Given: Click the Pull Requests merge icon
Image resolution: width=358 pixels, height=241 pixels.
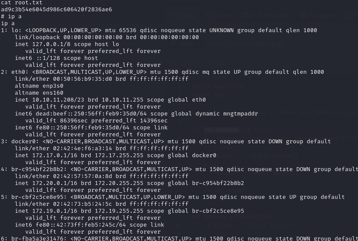Looking at the screenshot, I should [246, 15].
